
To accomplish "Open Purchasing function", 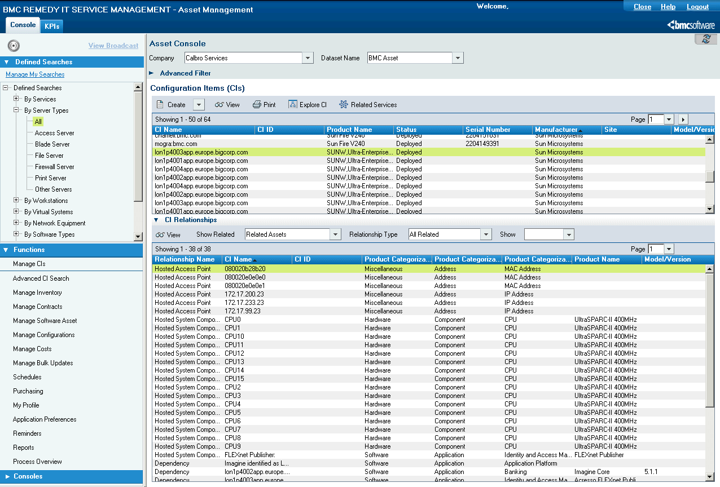I will pyautogui.click(x=28, y=391).
